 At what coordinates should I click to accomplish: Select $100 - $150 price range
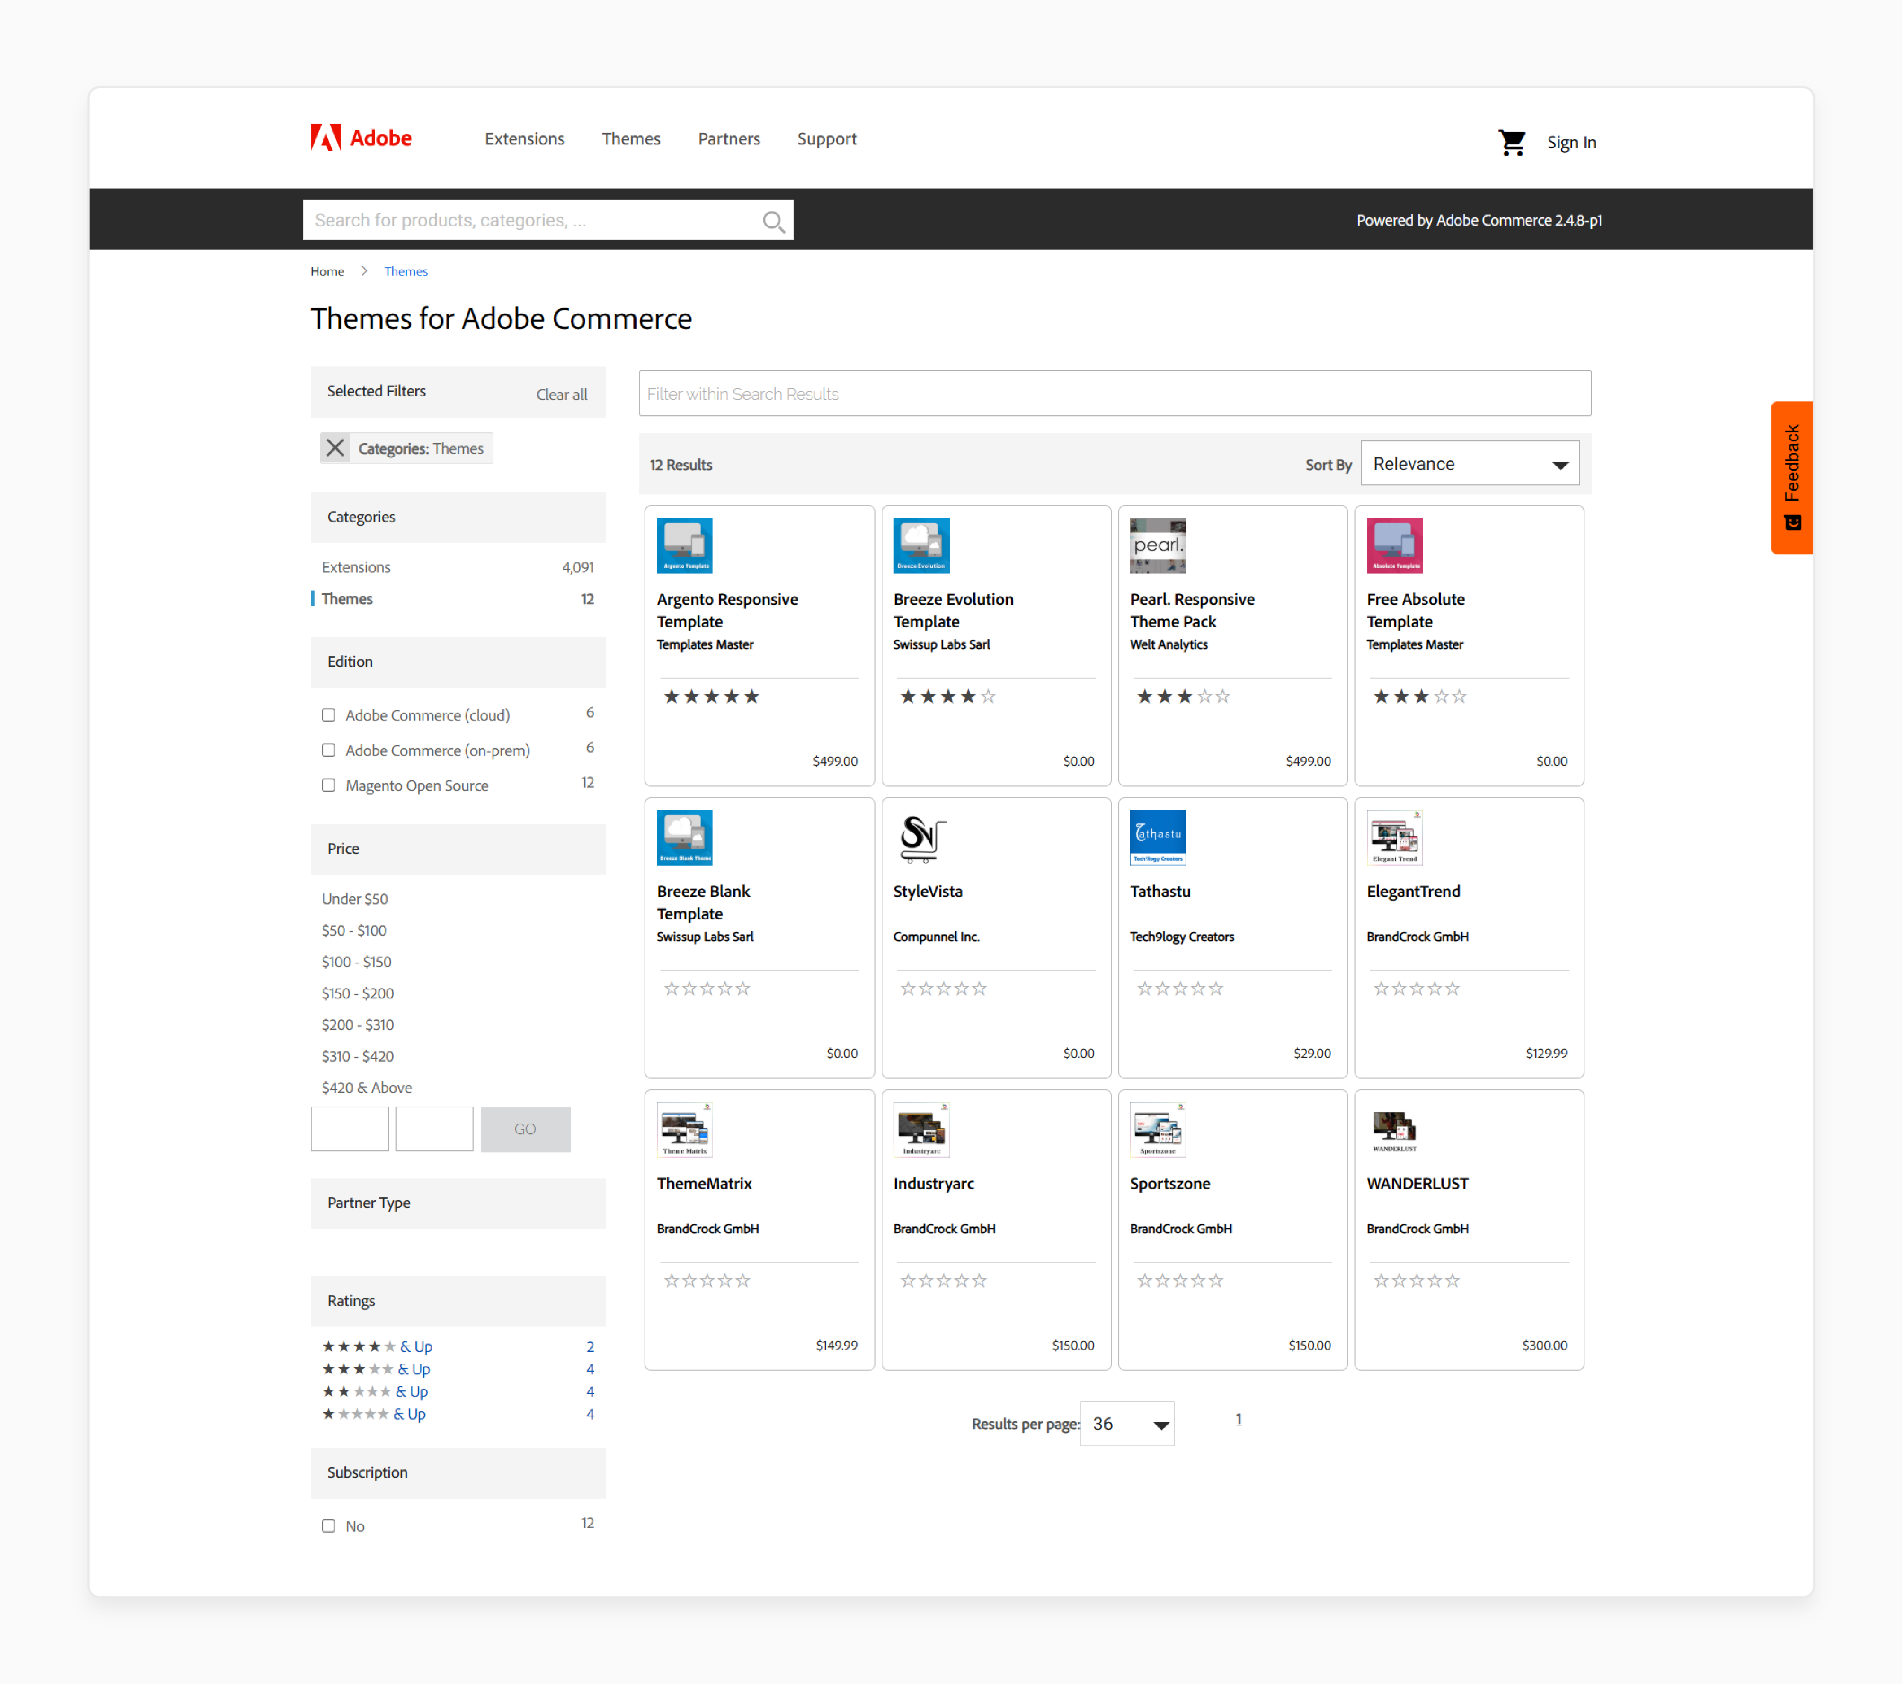356,961
